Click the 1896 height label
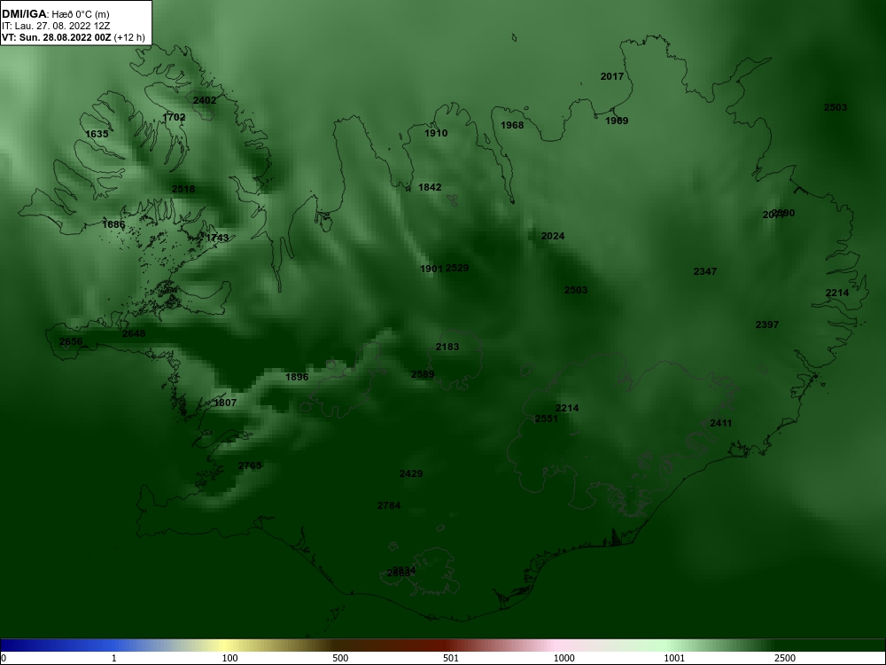886x665 pixels. tap(297, 377)
